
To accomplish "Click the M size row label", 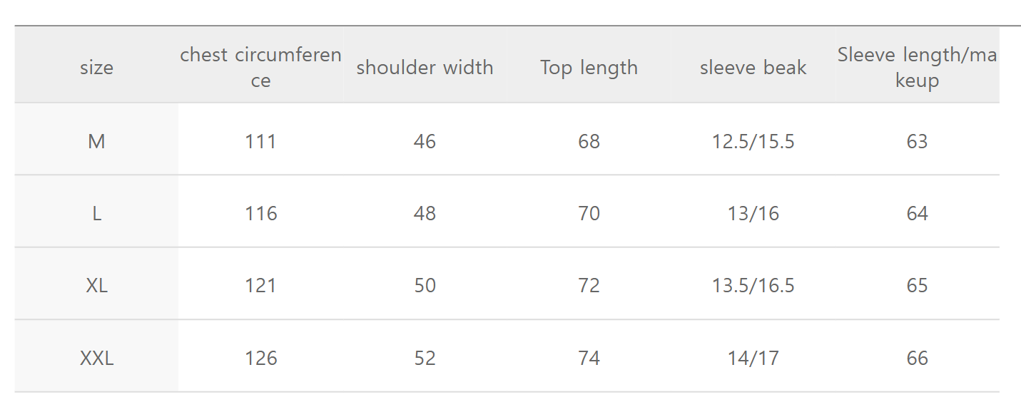I will coord(96,141).
